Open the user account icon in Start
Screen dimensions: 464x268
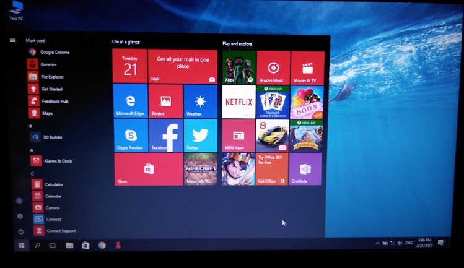pyautogui.click(x=19, y=201)
